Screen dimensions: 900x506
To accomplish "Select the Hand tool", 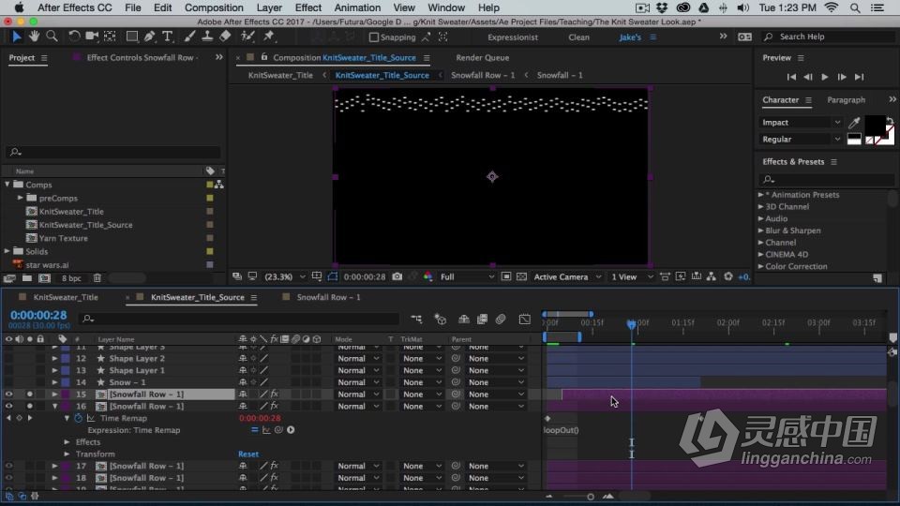I will (35, 37).
